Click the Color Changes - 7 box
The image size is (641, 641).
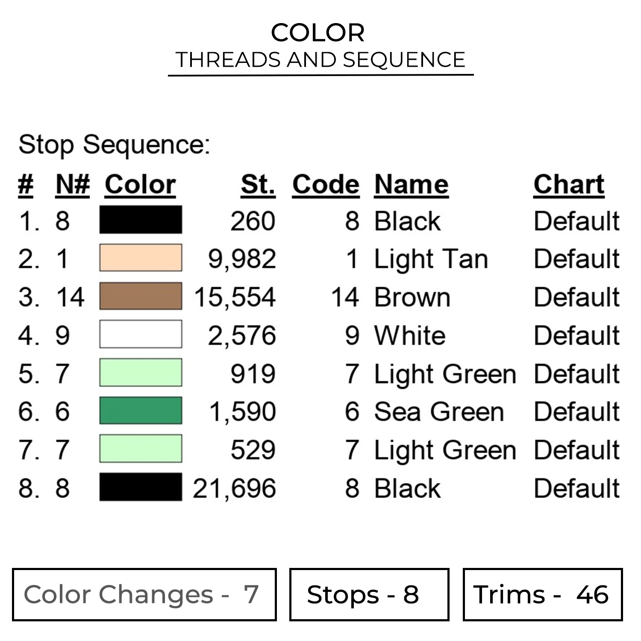[x=144, y=594]
